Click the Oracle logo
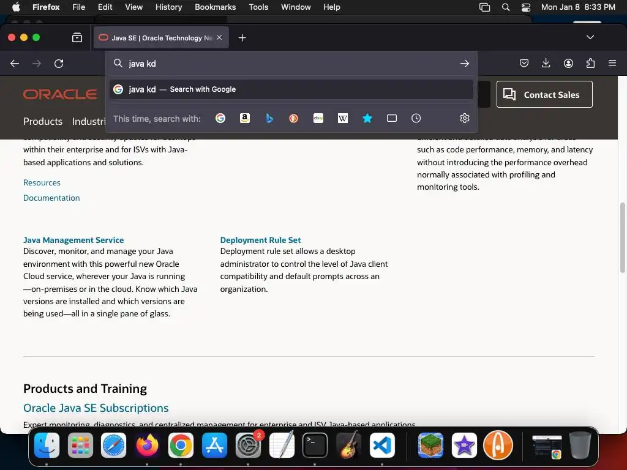This screenshot has width=627, height=470. [x=60, y=94]
